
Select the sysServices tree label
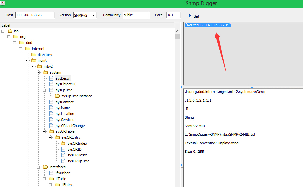point(65,120)
